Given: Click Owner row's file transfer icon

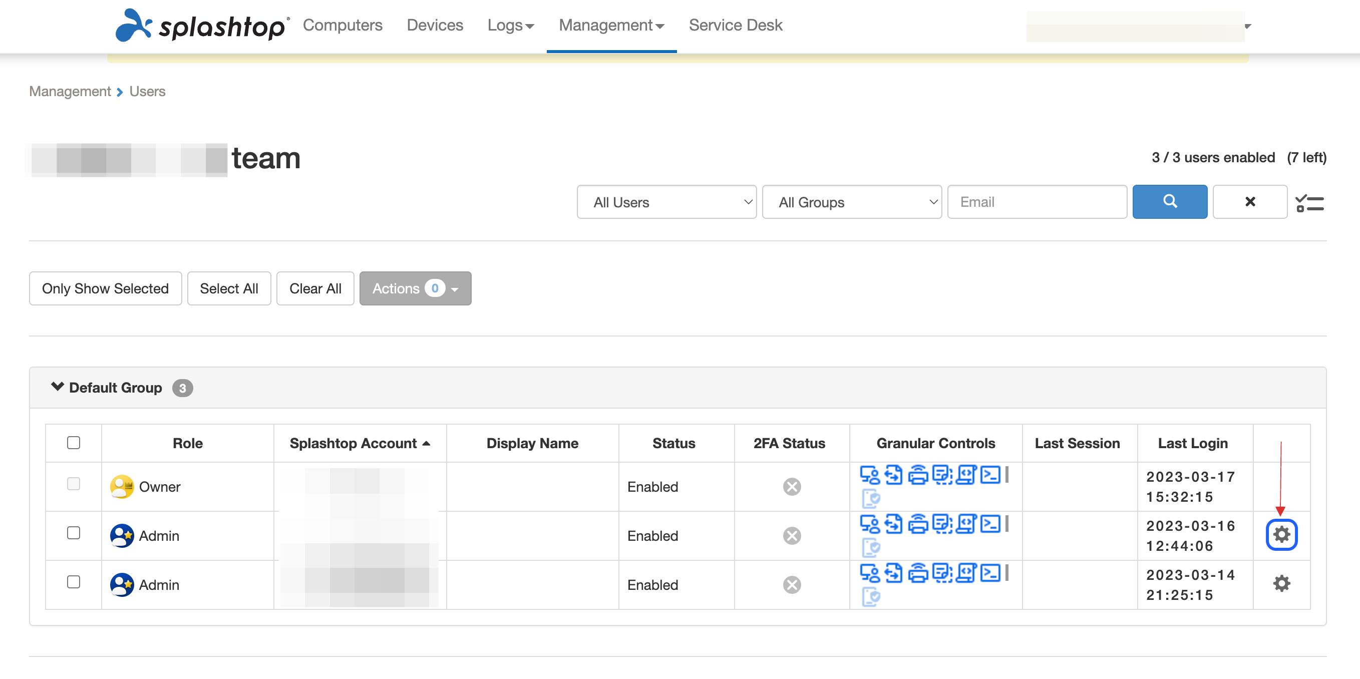Looking at the screenshot, I should [893, 475].
